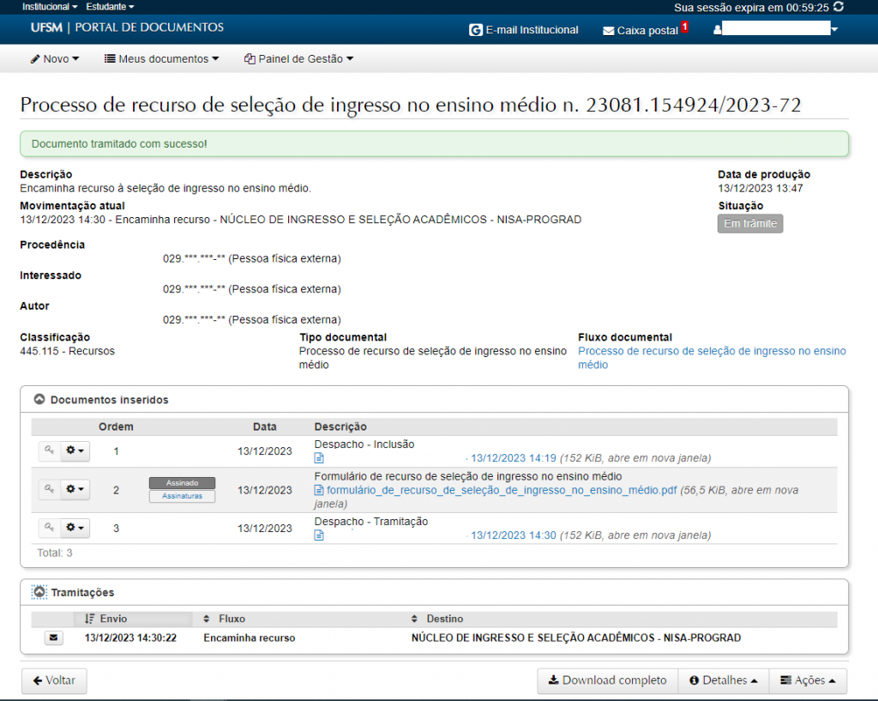
Task: Open the Ações dropdown
Action: [x=808, y=680]
